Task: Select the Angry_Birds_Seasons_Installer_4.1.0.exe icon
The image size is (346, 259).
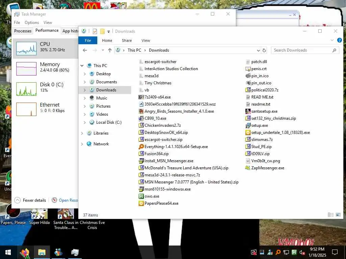Action: coord(141,111)
